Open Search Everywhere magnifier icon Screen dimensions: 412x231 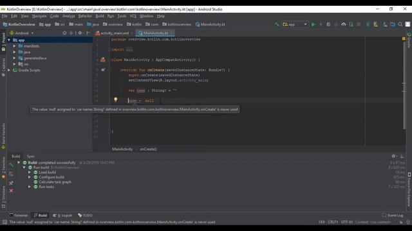point(400,24)
